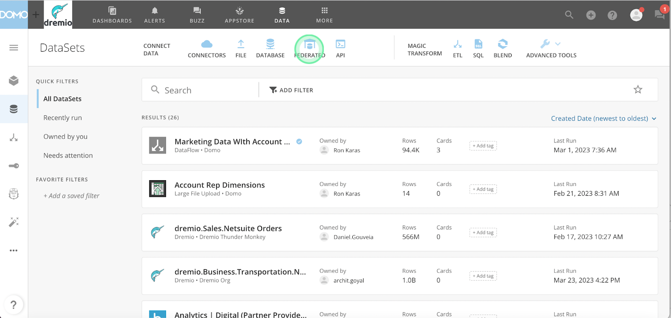Select the All DataSets quick filter
This screenshot has height=318, width=671.
click(62, 99)
